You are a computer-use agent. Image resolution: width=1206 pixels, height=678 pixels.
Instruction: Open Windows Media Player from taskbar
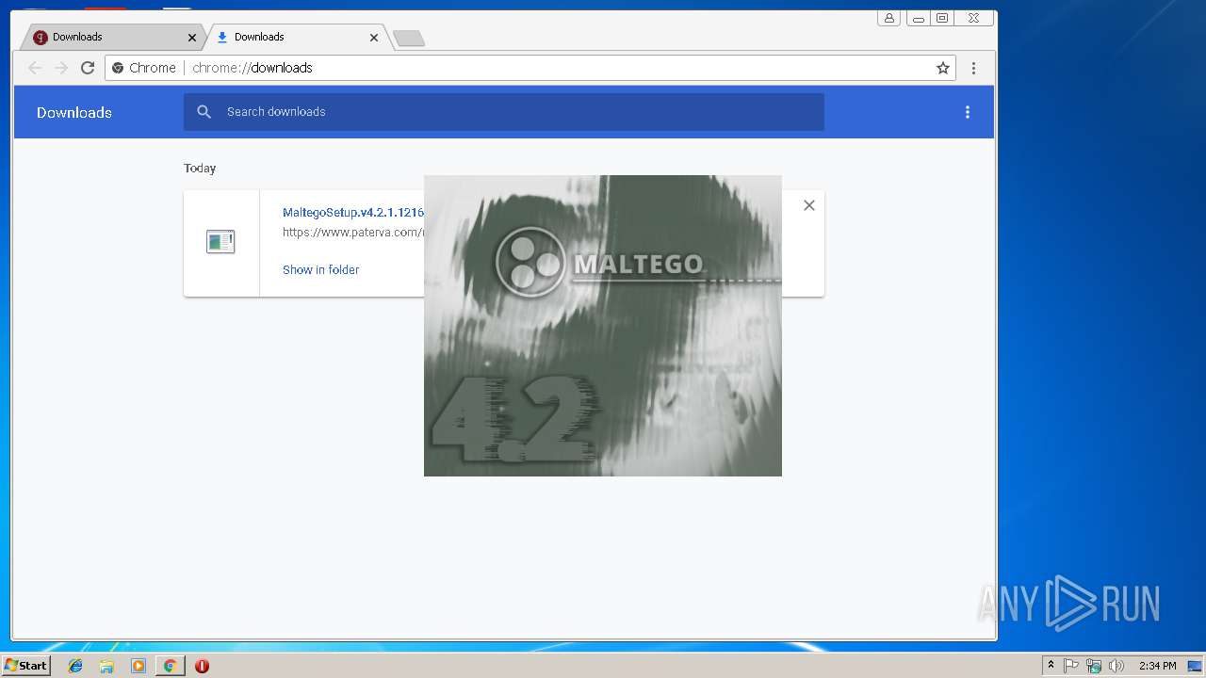(139, 666)
